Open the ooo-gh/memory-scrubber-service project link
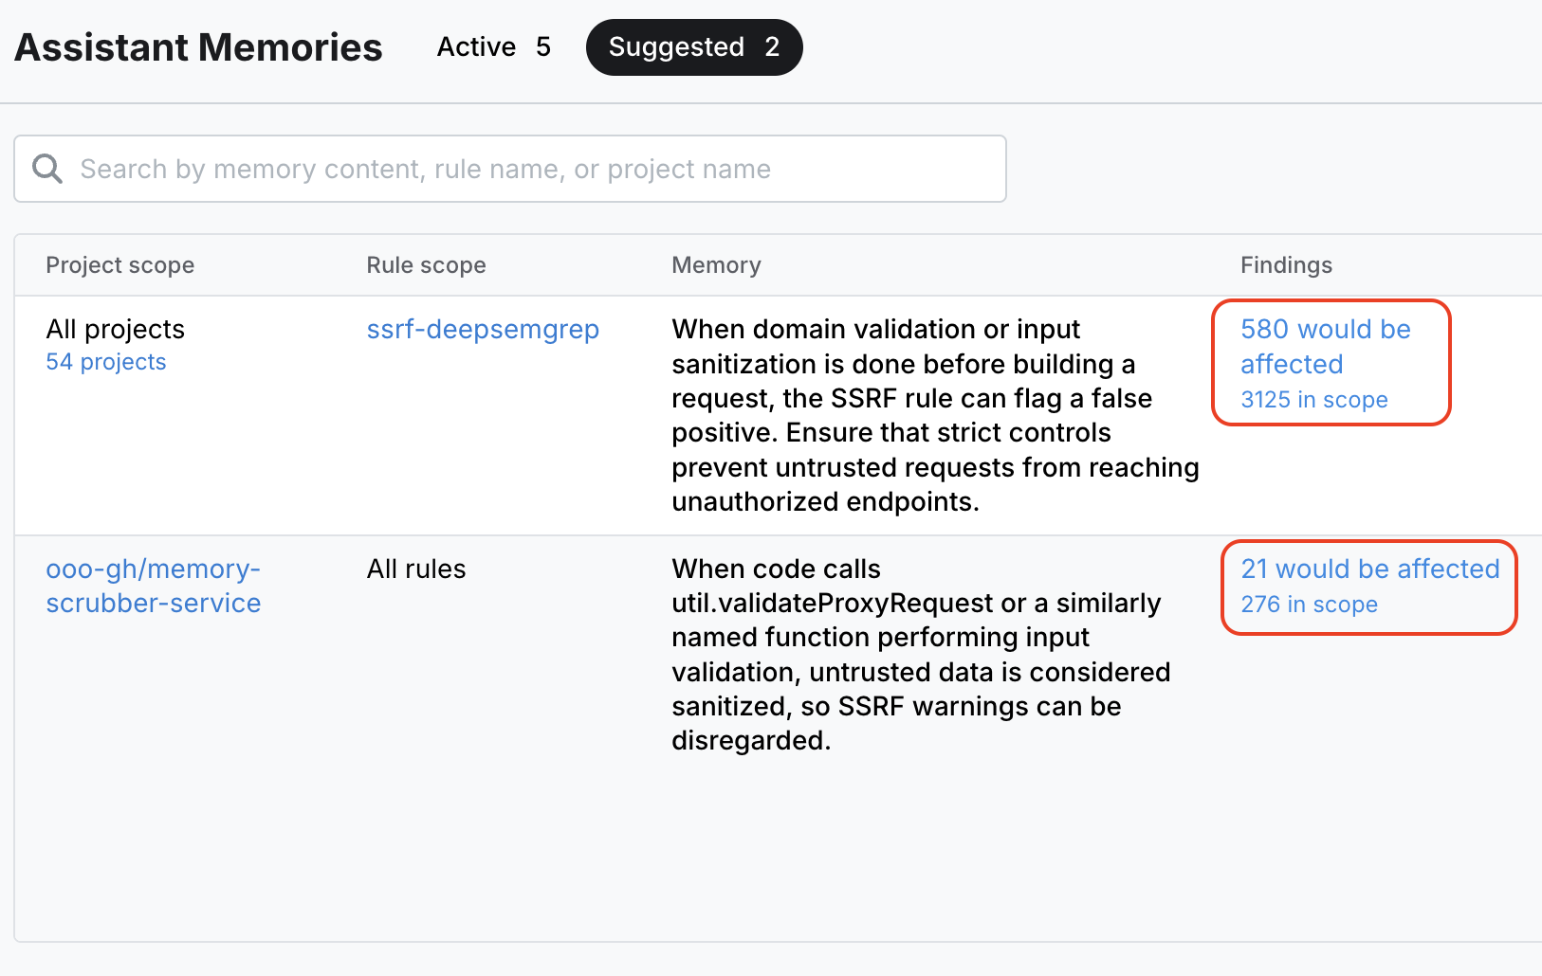Screen dimensions: 1542x976 point(153,586)
